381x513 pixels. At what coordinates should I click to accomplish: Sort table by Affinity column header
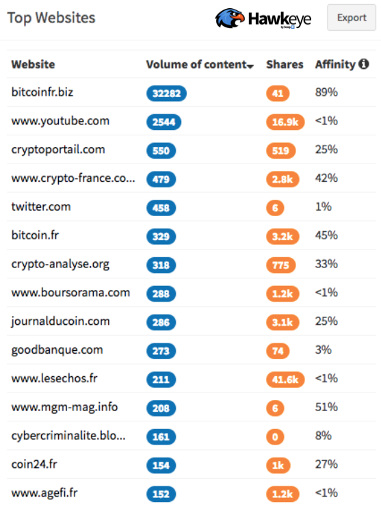(335, 64)
